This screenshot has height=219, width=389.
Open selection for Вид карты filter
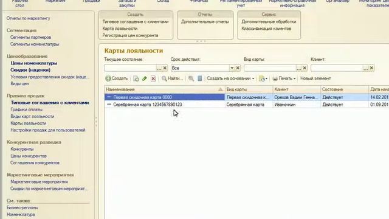299,68
